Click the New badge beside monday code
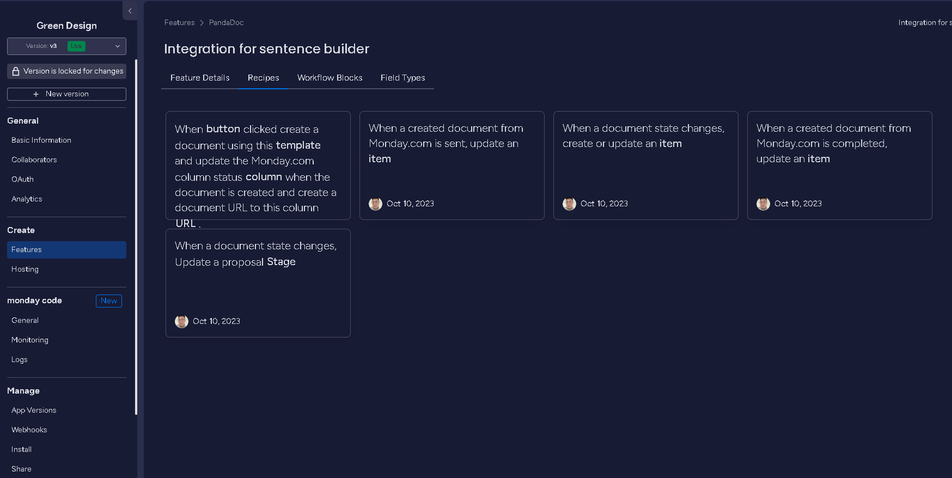The height and width of the screenshot is (478, 952). pyautogui.click(x=109, y=301)
